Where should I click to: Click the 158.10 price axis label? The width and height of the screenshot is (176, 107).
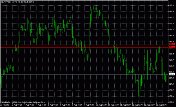tap(172, 72)
